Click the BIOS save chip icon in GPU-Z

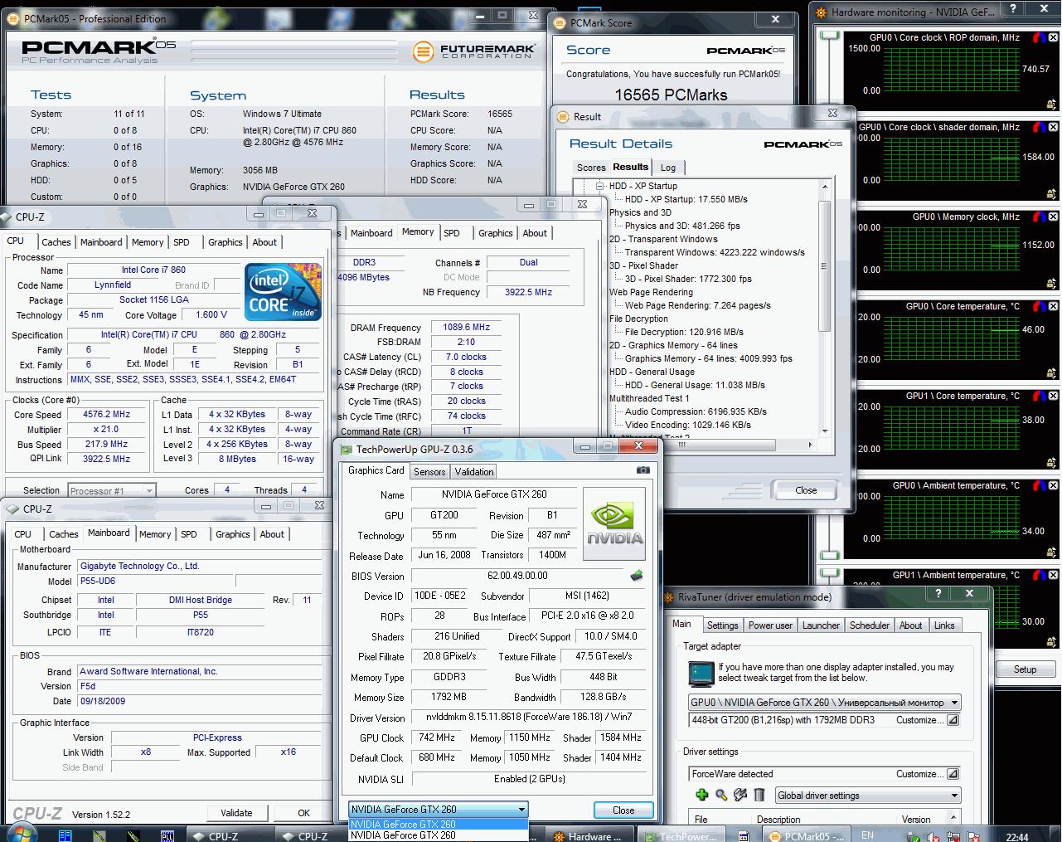(637, 576)
